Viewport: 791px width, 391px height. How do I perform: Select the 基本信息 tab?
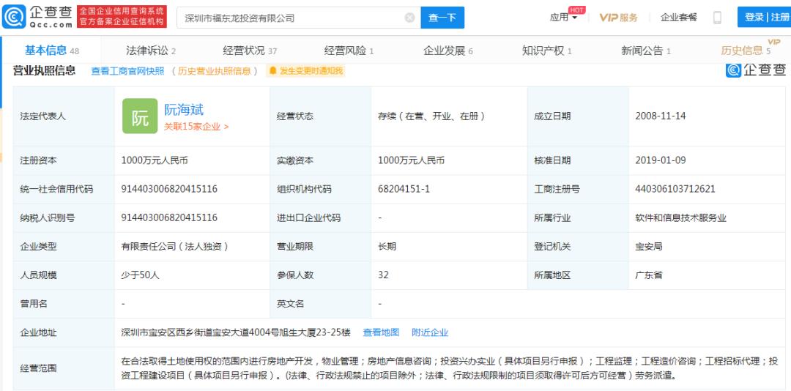(x=52, y=51)
